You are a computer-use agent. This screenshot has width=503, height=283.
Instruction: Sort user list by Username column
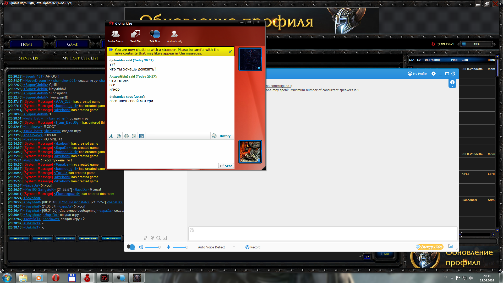tap(432, 60)
